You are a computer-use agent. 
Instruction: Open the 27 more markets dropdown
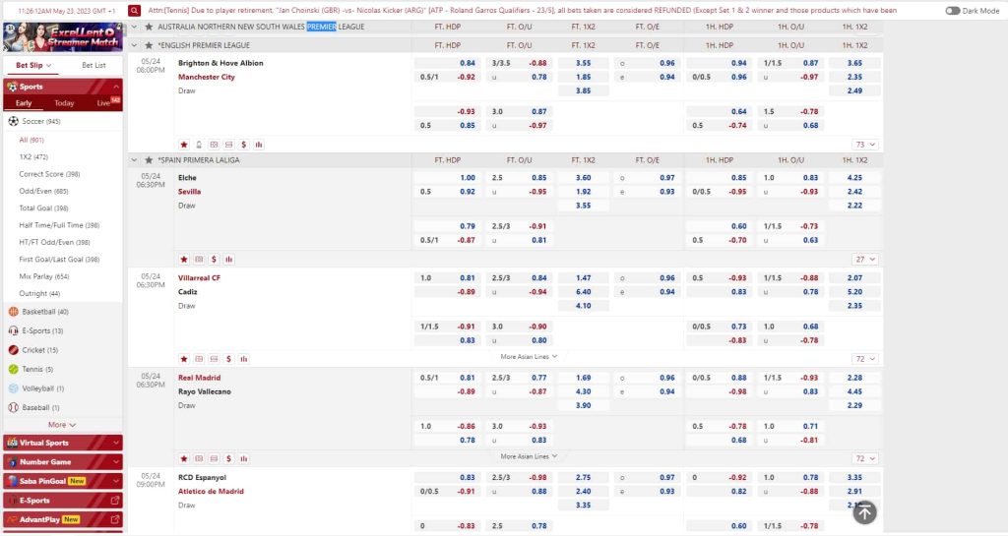tap(865, 260)
